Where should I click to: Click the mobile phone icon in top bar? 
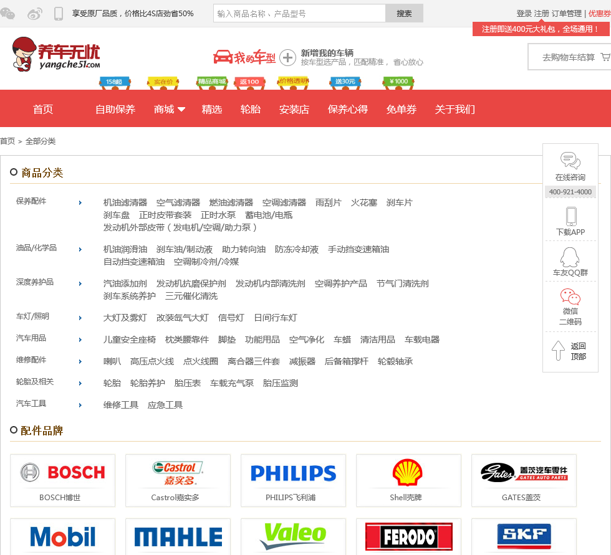point(59,14)
